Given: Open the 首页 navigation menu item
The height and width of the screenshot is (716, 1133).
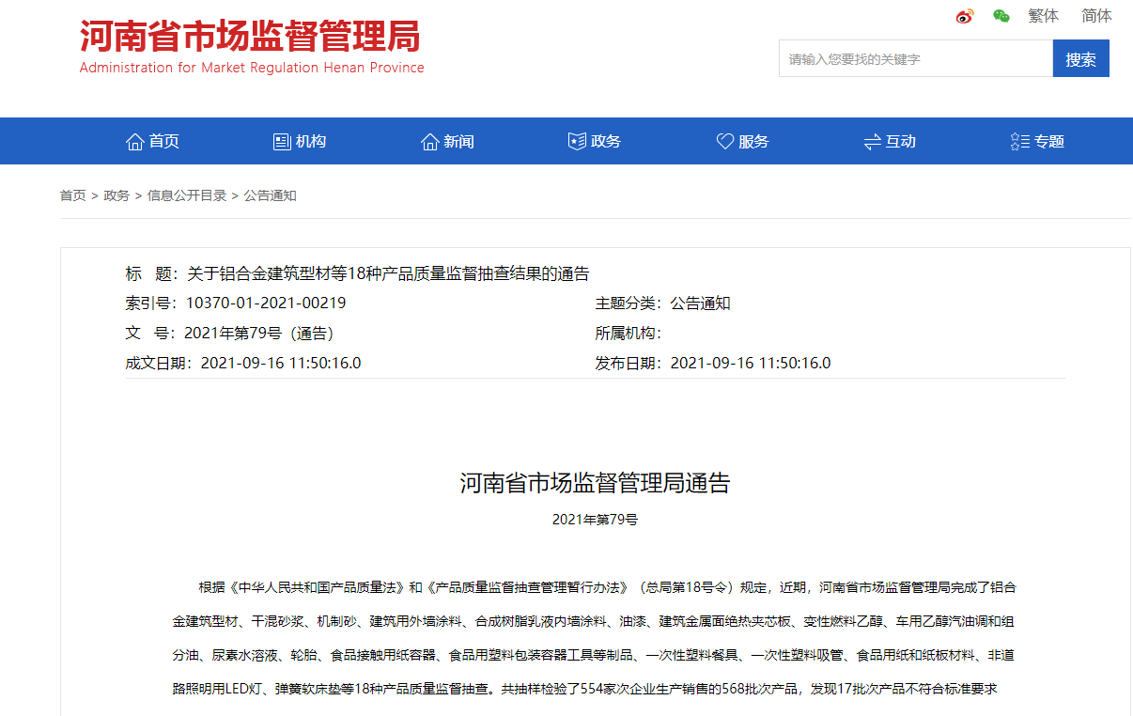Looking at the screenshot, I should pos(163,142).
